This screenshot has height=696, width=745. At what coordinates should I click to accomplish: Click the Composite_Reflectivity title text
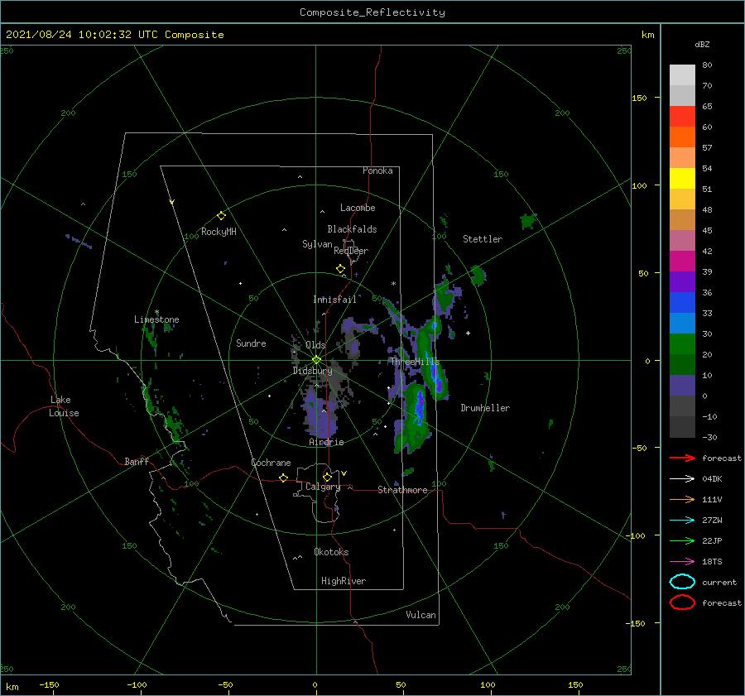coord(372,12)
